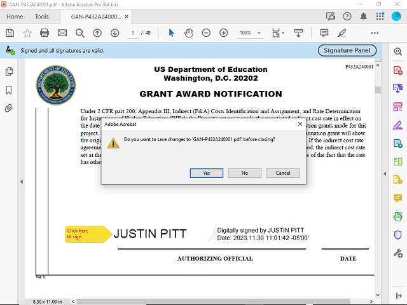Open the green Scan & OCR tool
Screen dimensions: 407x305
point(397,216)
